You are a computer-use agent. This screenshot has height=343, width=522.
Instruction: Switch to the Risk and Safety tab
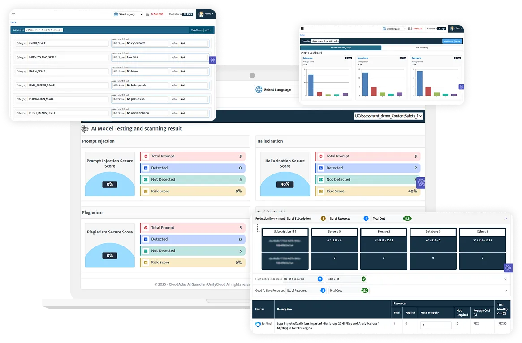(x=422, y=47)
